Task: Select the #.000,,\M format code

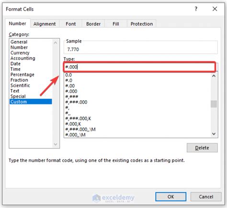Action: pyautogui.click(x=137, y=135)
